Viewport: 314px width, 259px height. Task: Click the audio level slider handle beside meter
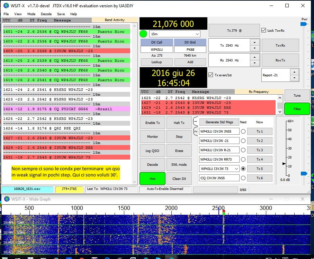pyautogui.click(x=304, y=174)
